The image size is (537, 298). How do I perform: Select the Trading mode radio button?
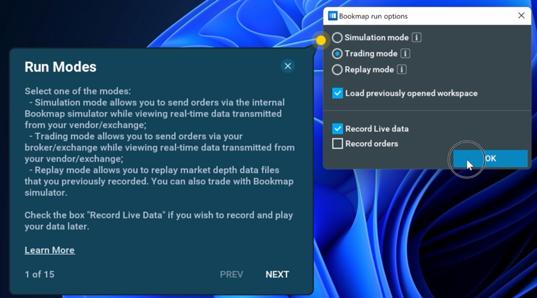pyautogui.click(x=337, y=54)
